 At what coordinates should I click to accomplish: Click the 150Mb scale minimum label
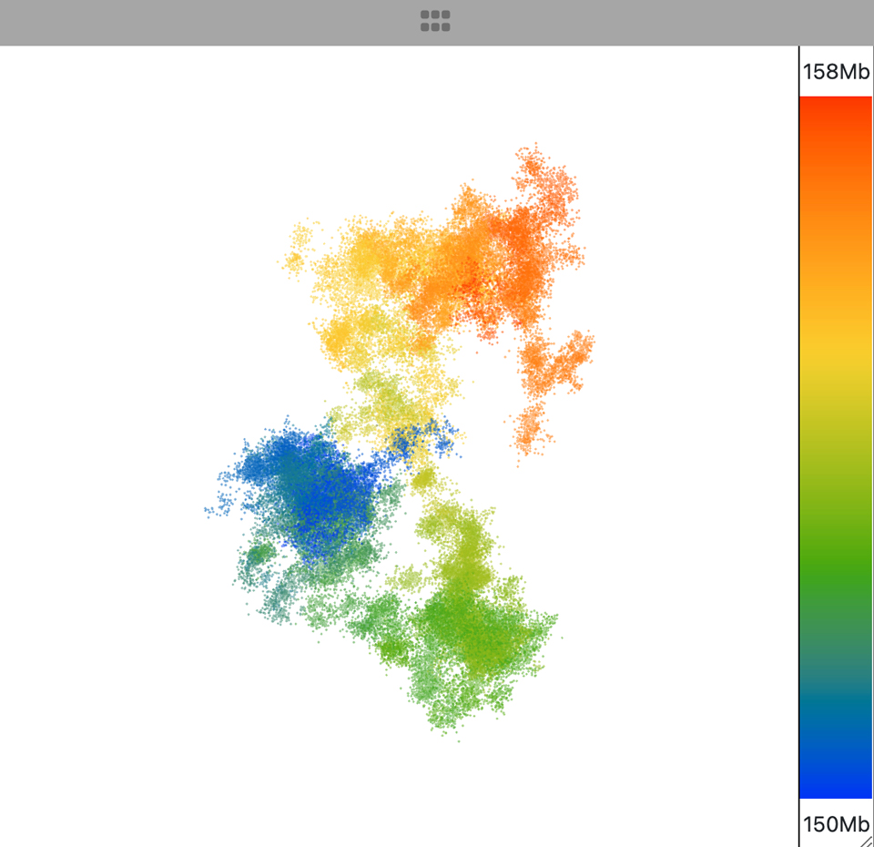coord(836,823)
